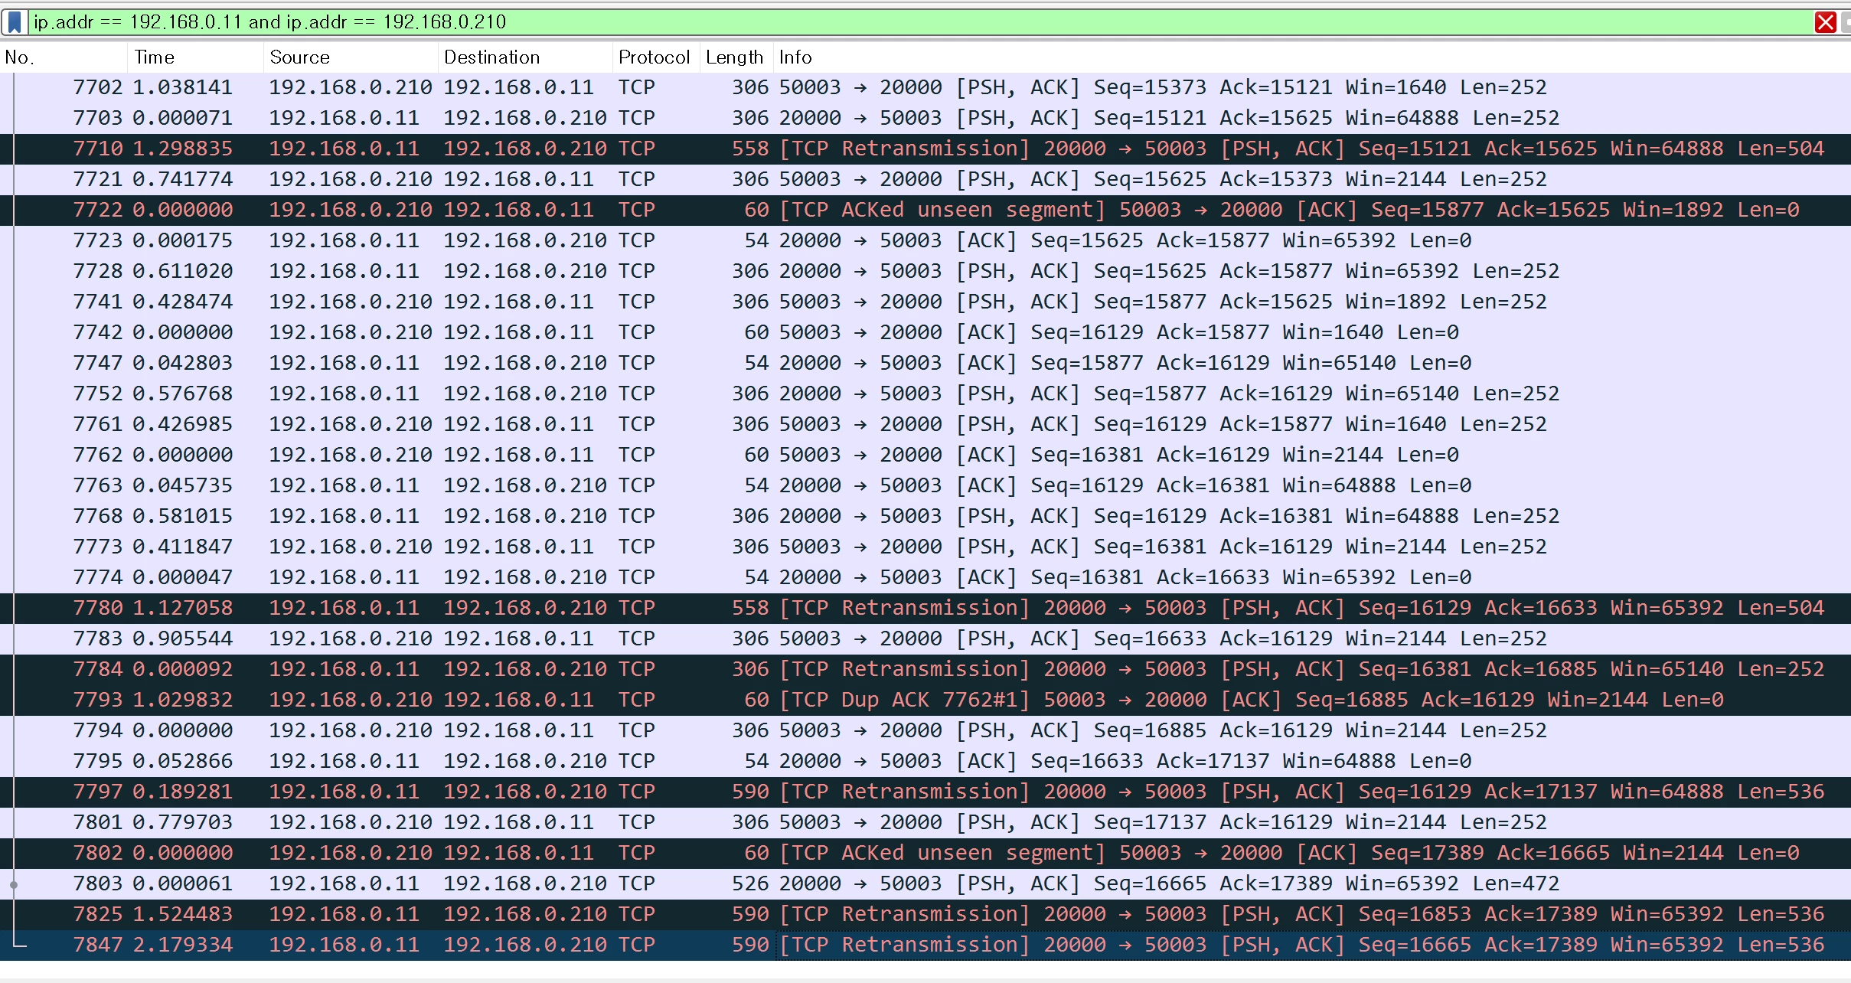Image resolution: width=1851 pixels, height=983 pixels.
Task: Select packet 7783 row
Action: (x=925, y=638)
